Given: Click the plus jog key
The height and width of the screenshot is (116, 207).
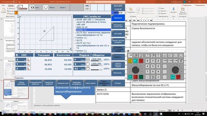Looking at the screenshot, I should click(158, 77).
